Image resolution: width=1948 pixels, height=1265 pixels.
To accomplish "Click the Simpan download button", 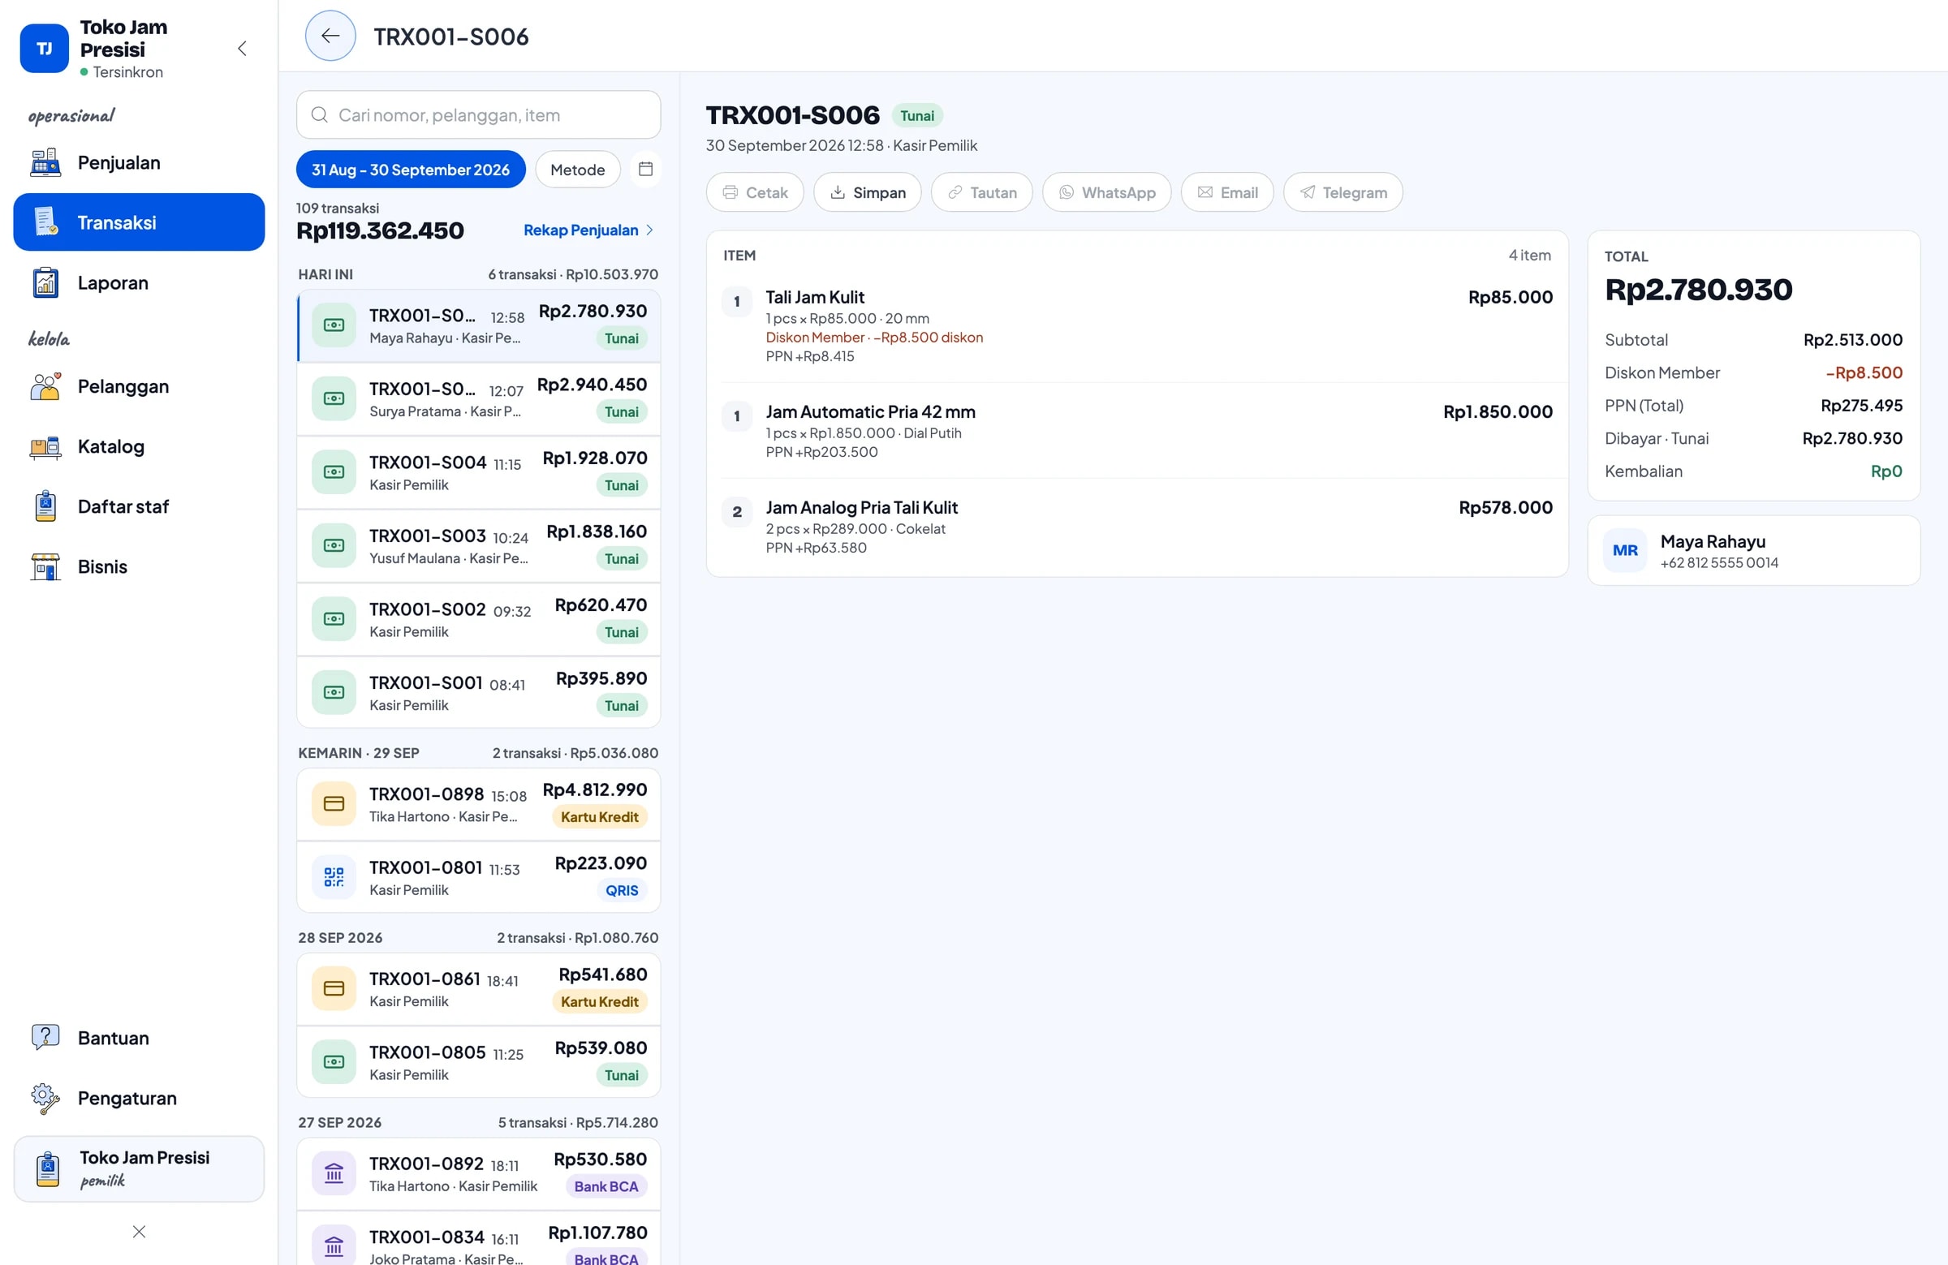I will 868,192.
